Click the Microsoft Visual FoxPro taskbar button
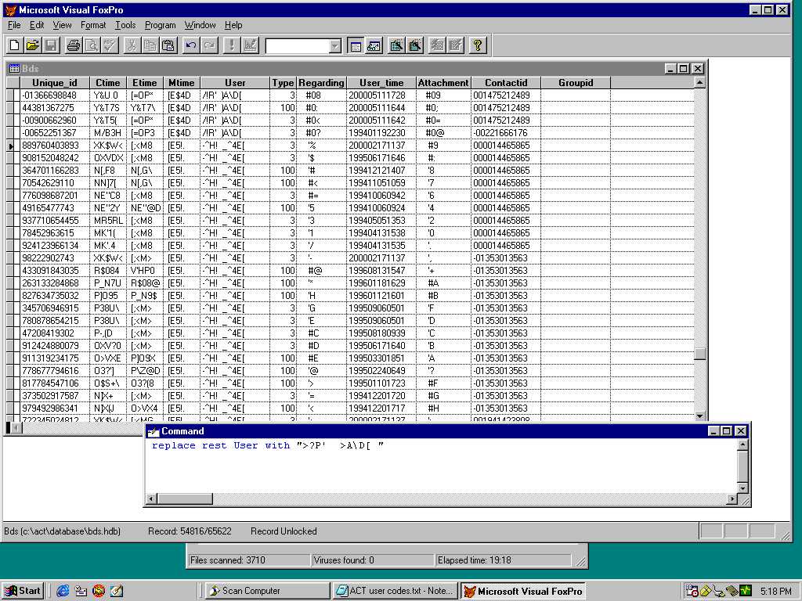This screenshot has height=601, width=802. 522,591
